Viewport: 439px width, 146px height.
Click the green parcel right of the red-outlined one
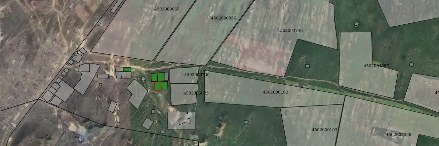[x=164, y=86]
